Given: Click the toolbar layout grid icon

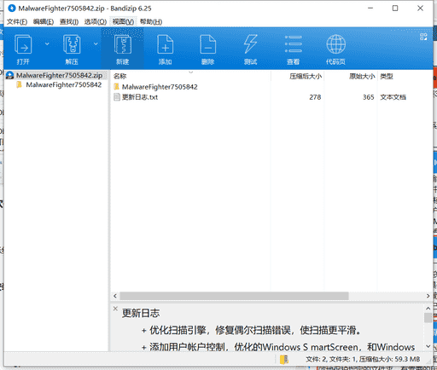Looking at the screenshot, I should pos(423,37).
